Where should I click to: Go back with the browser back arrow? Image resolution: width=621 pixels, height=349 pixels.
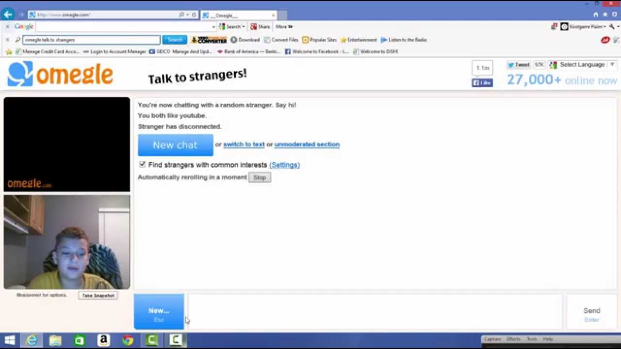(x=8, y=14)
